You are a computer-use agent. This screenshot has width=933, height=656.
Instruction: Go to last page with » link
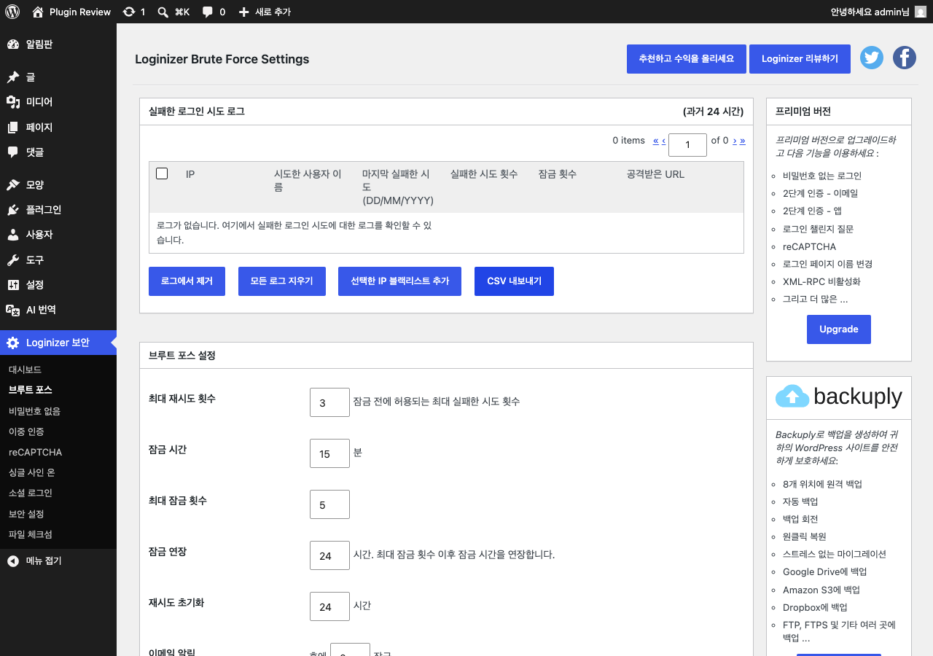[x=743, y=141]
